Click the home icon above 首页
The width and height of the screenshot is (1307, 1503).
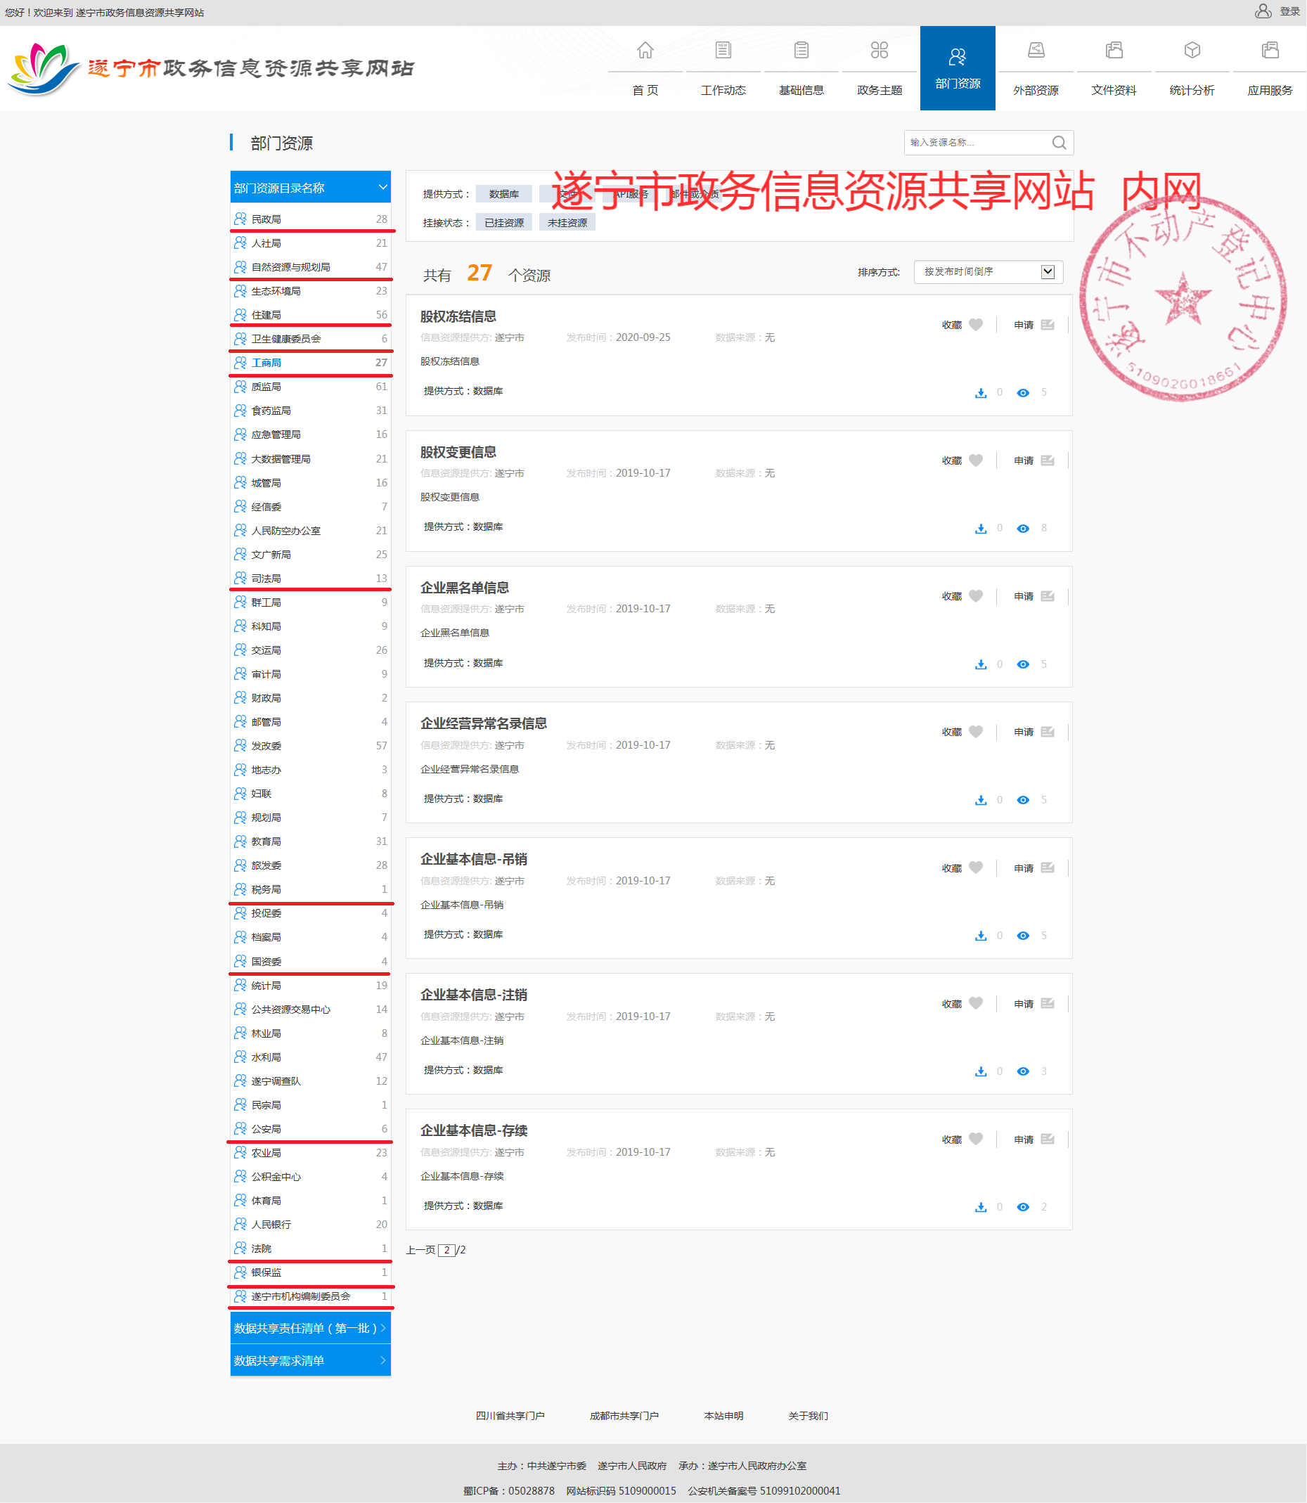(x=645, y=51)
